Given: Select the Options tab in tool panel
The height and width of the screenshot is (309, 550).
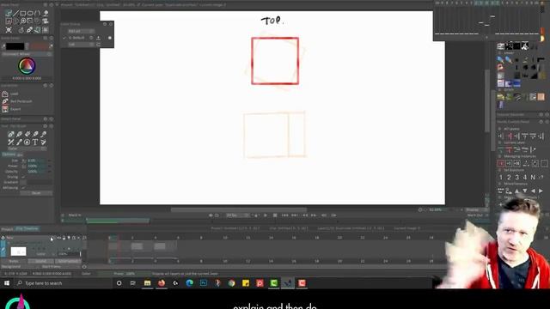Looking at the screenshot, I should (x=9, y=154).
